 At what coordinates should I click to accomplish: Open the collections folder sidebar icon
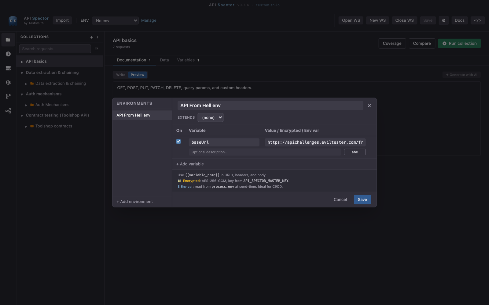click(8, 40)
